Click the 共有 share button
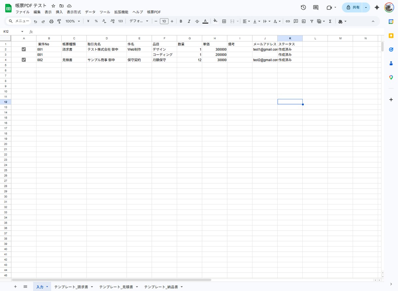The height and width of the screenshot is (291, 398). pos(353,7)
